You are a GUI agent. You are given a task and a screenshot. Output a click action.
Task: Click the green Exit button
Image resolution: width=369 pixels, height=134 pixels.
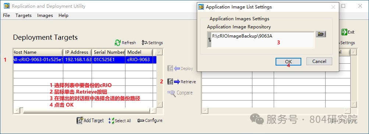348,32
